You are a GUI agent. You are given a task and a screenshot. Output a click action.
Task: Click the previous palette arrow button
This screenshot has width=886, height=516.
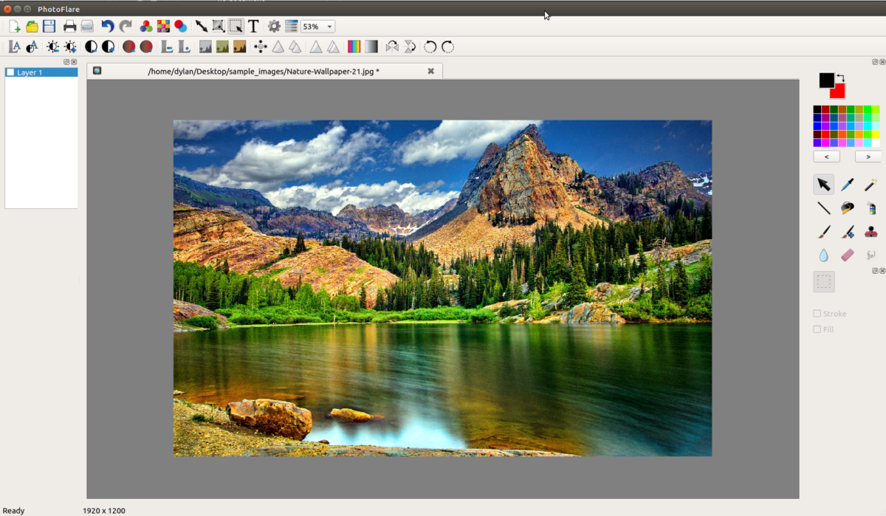point(825,156)
